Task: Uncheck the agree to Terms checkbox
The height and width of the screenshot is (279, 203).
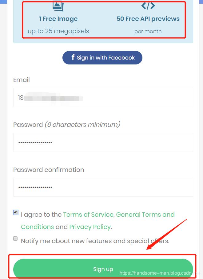Action: coord(16,212)
